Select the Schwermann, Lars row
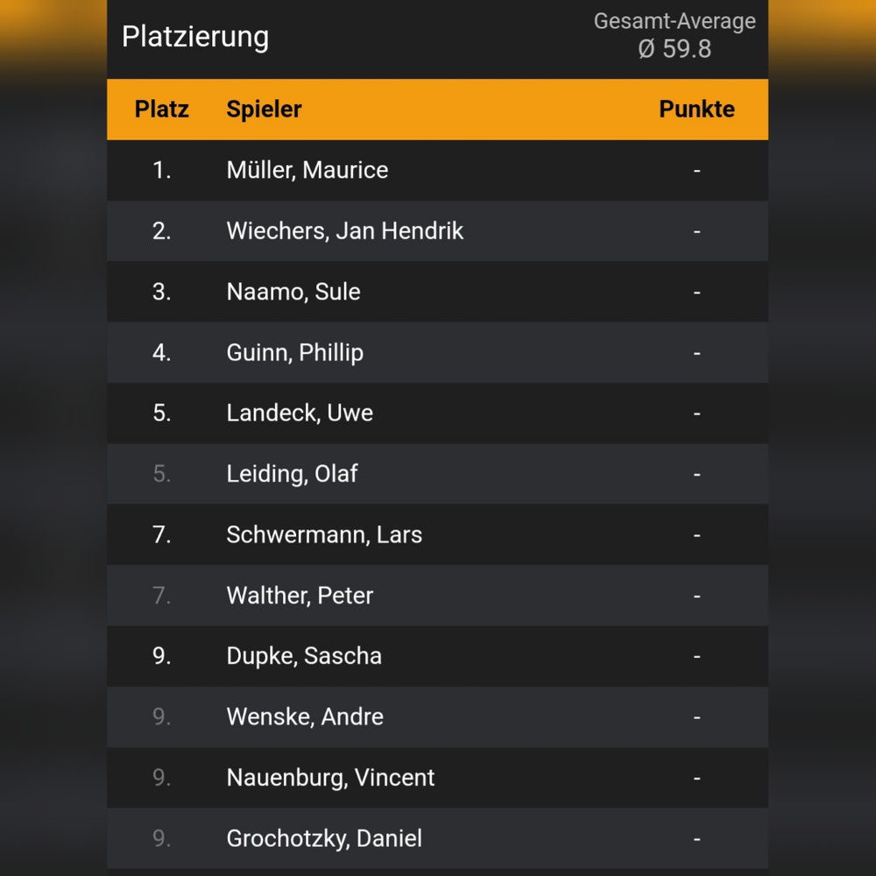This screenshot has height=876, width=876. point(437,534)
